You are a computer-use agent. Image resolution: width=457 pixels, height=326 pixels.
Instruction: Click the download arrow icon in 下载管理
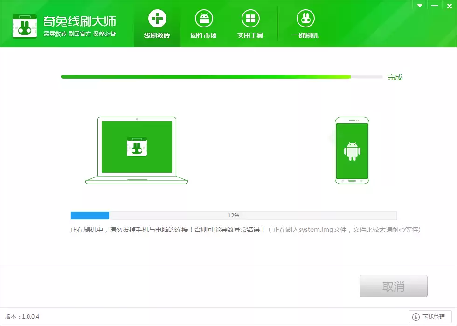[416, 316]
